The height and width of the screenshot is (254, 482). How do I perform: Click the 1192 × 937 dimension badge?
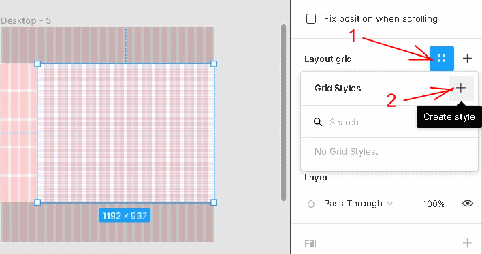(125, 216)
